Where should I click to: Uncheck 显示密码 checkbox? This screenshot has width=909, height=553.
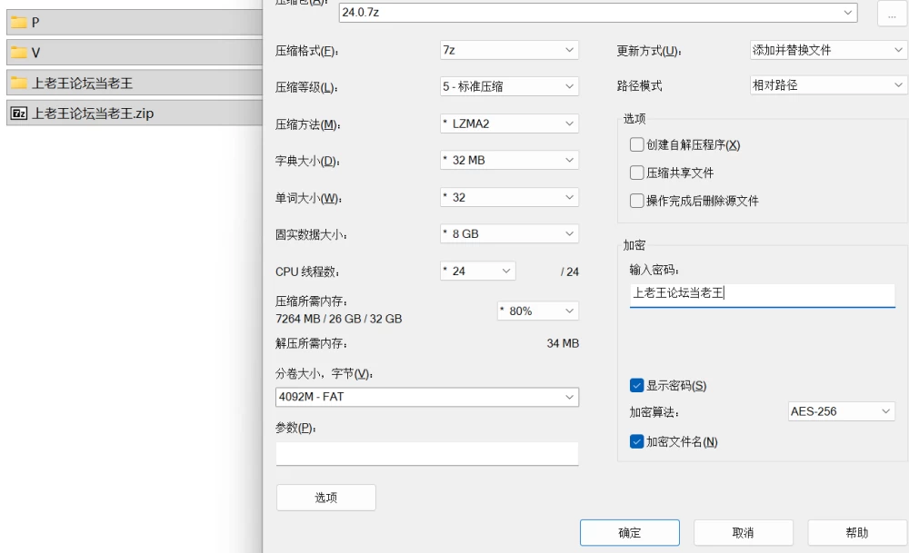[x=636, y=385]
